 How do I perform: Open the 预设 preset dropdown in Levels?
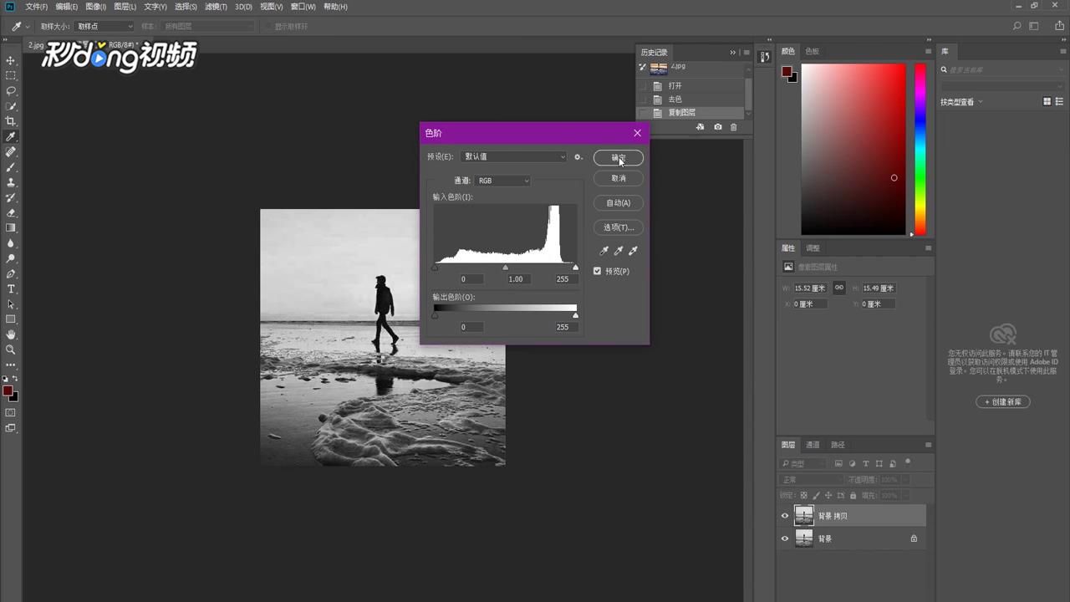(x=513, y=157)
